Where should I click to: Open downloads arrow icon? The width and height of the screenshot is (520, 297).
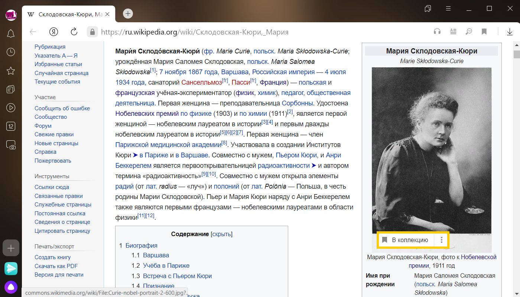(510, 32)
